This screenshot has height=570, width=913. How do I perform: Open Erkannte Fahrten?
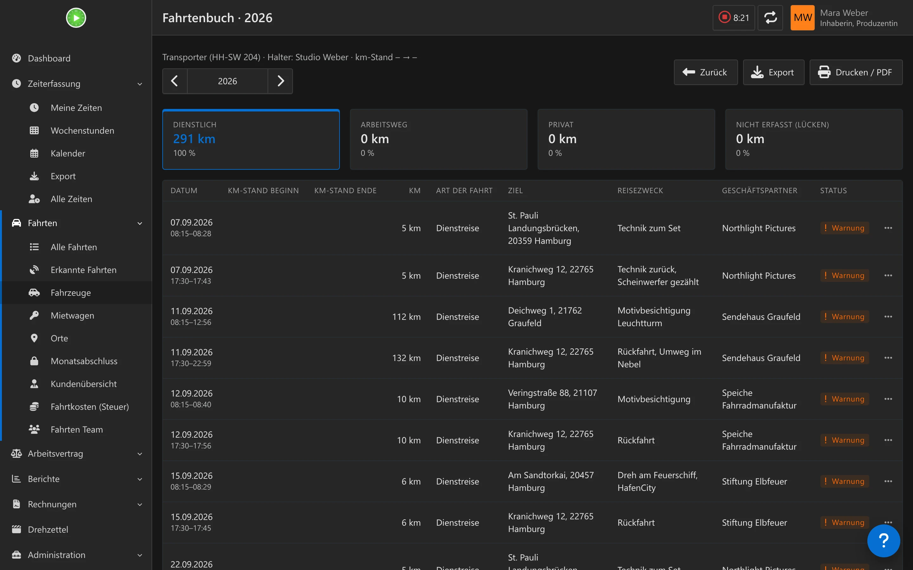(x=76, y=270)
